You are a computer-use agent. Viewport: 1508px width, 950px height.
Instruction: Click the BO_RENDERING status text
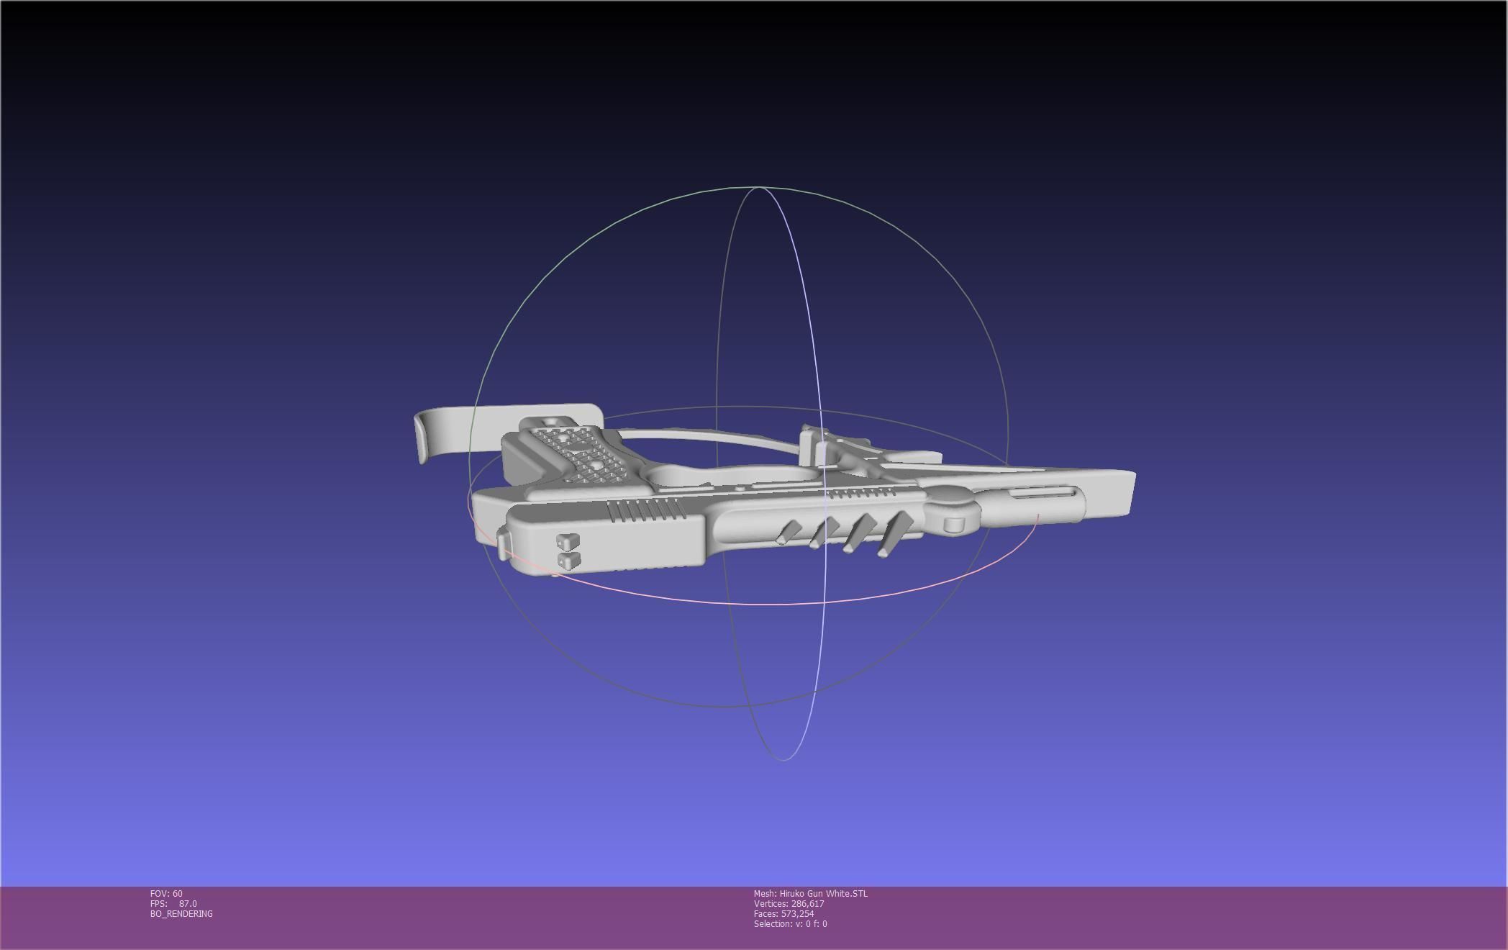pyautogui.click(x=181, y=913)
